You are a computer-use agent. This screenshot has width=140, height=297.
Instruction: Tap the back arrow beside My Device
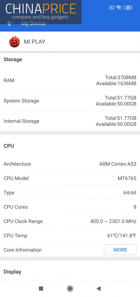pos(10,23)
